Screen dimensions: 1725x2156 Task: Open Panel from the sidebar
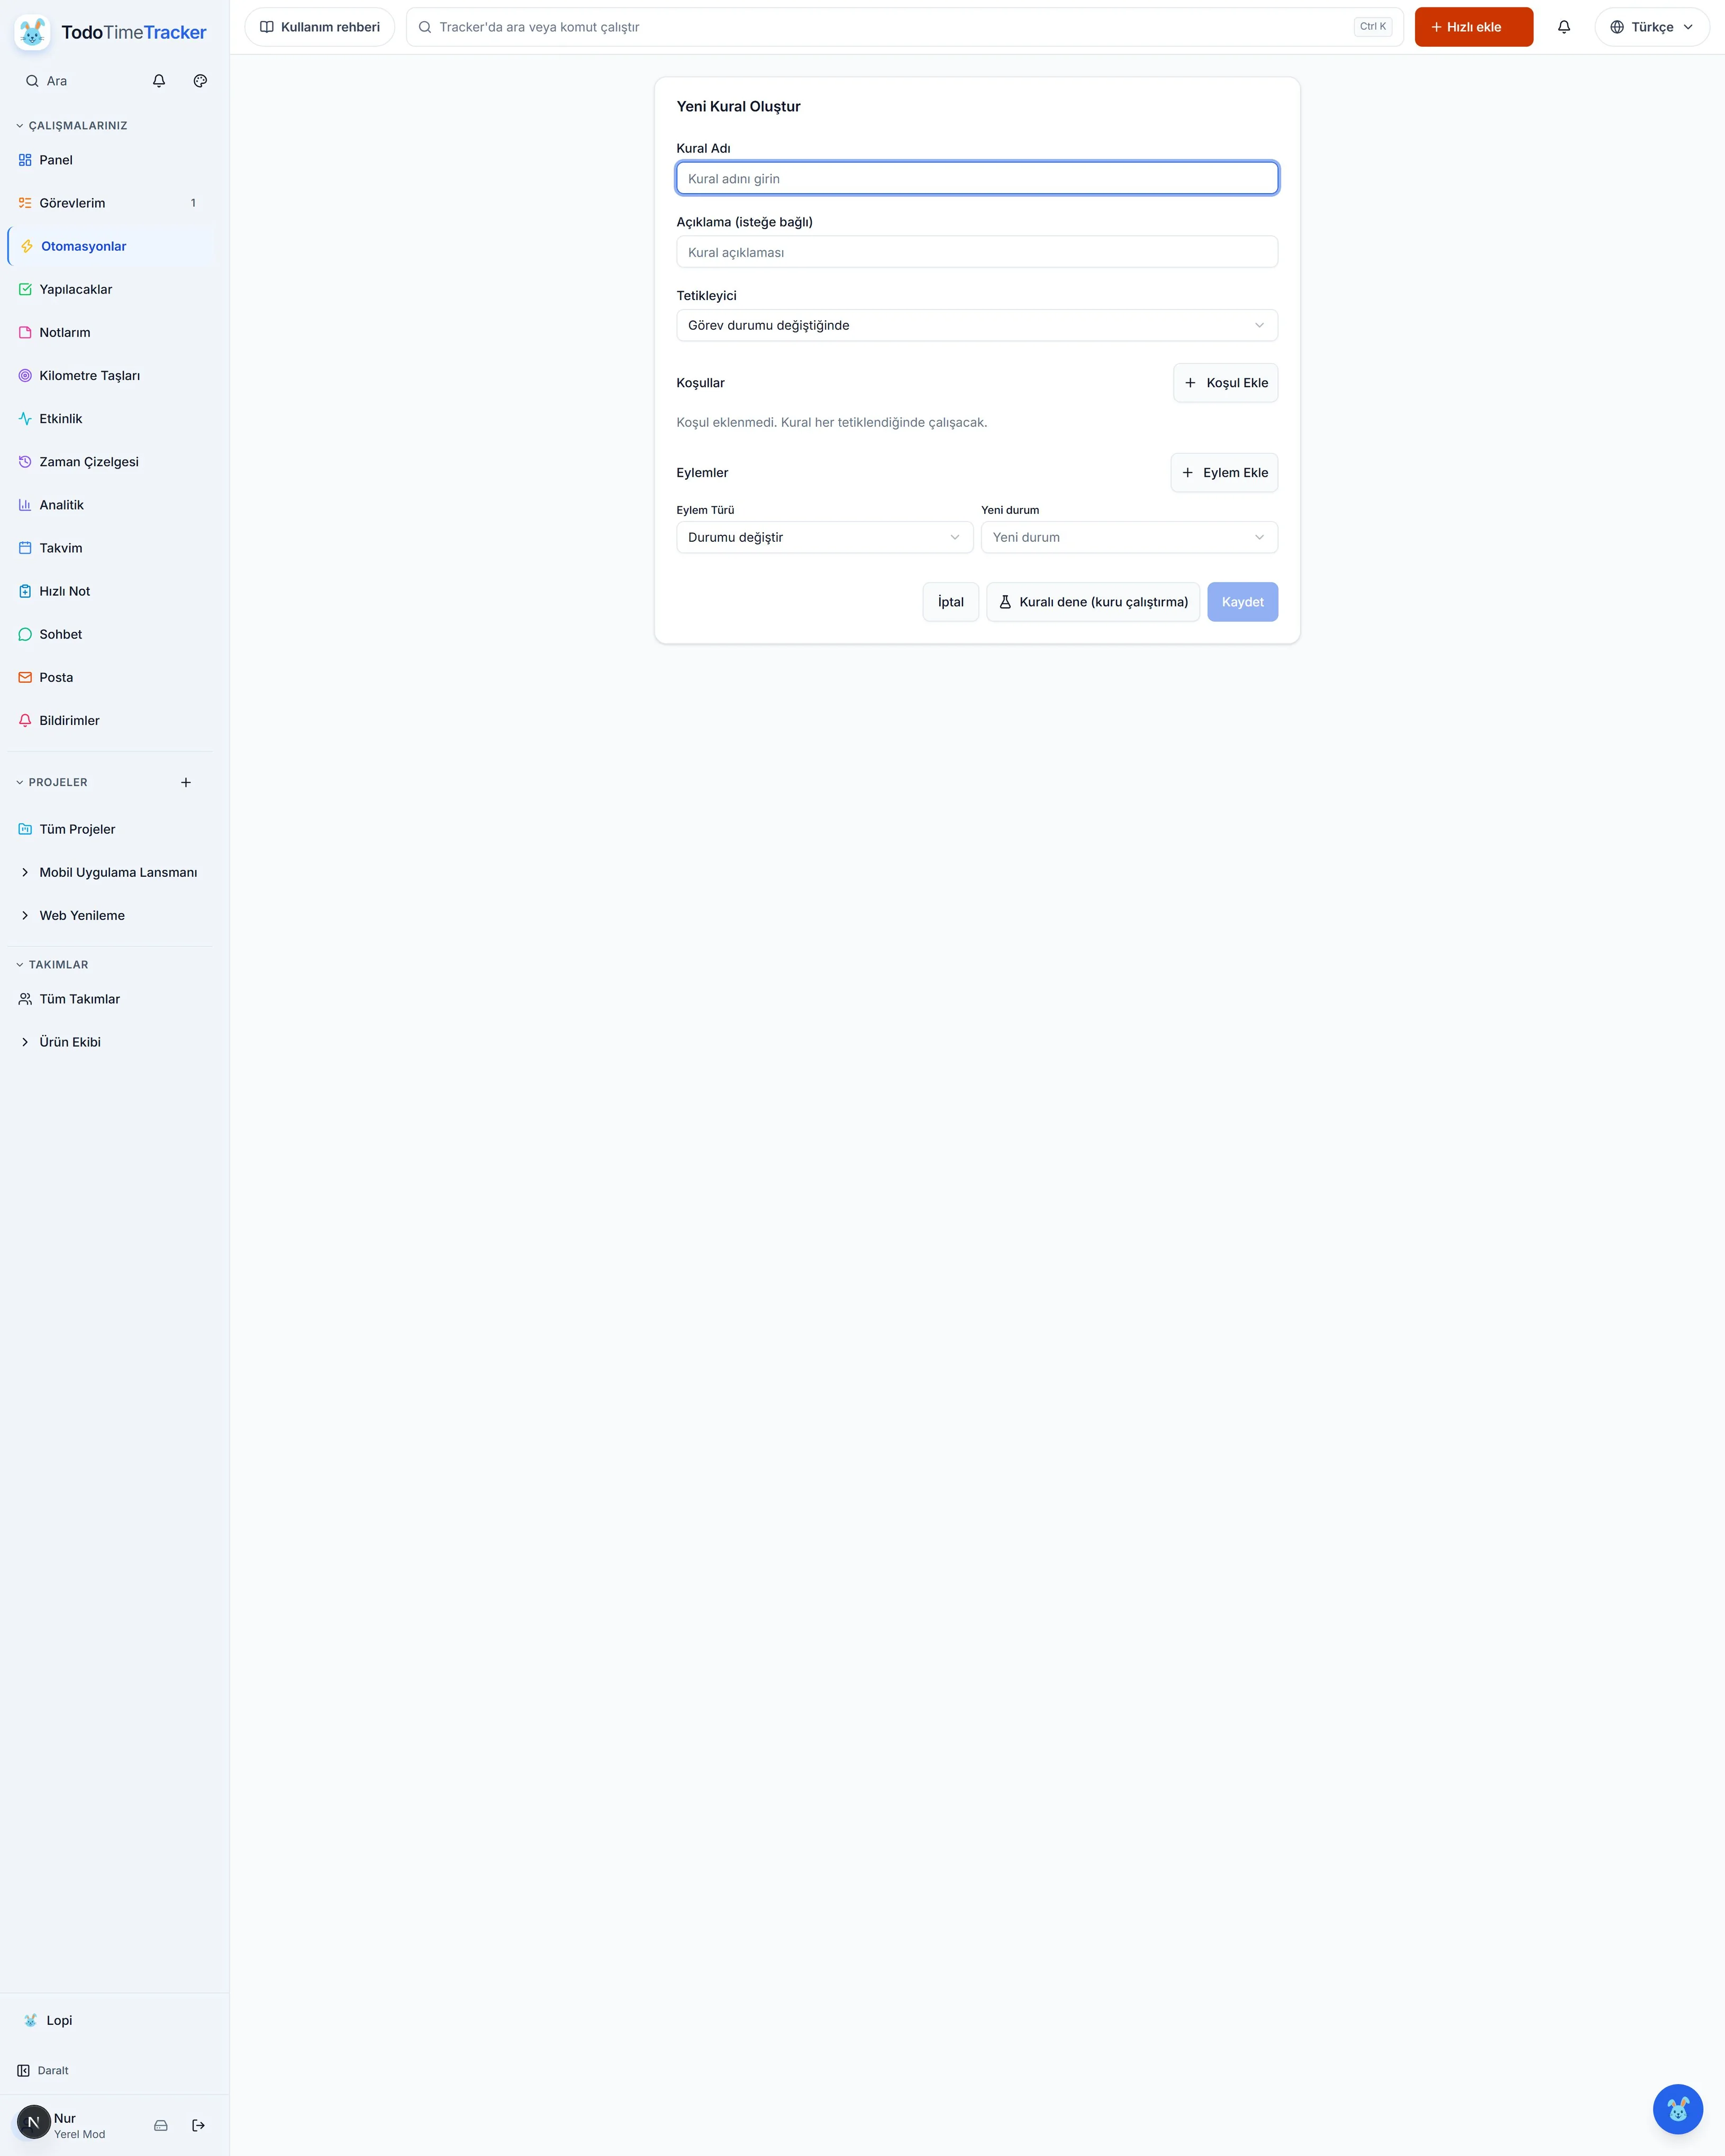point(110,160)
